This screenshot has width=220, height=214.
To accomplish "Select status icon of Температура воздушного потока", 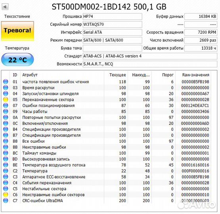I will pyautogui.click(x=6, y=165).
